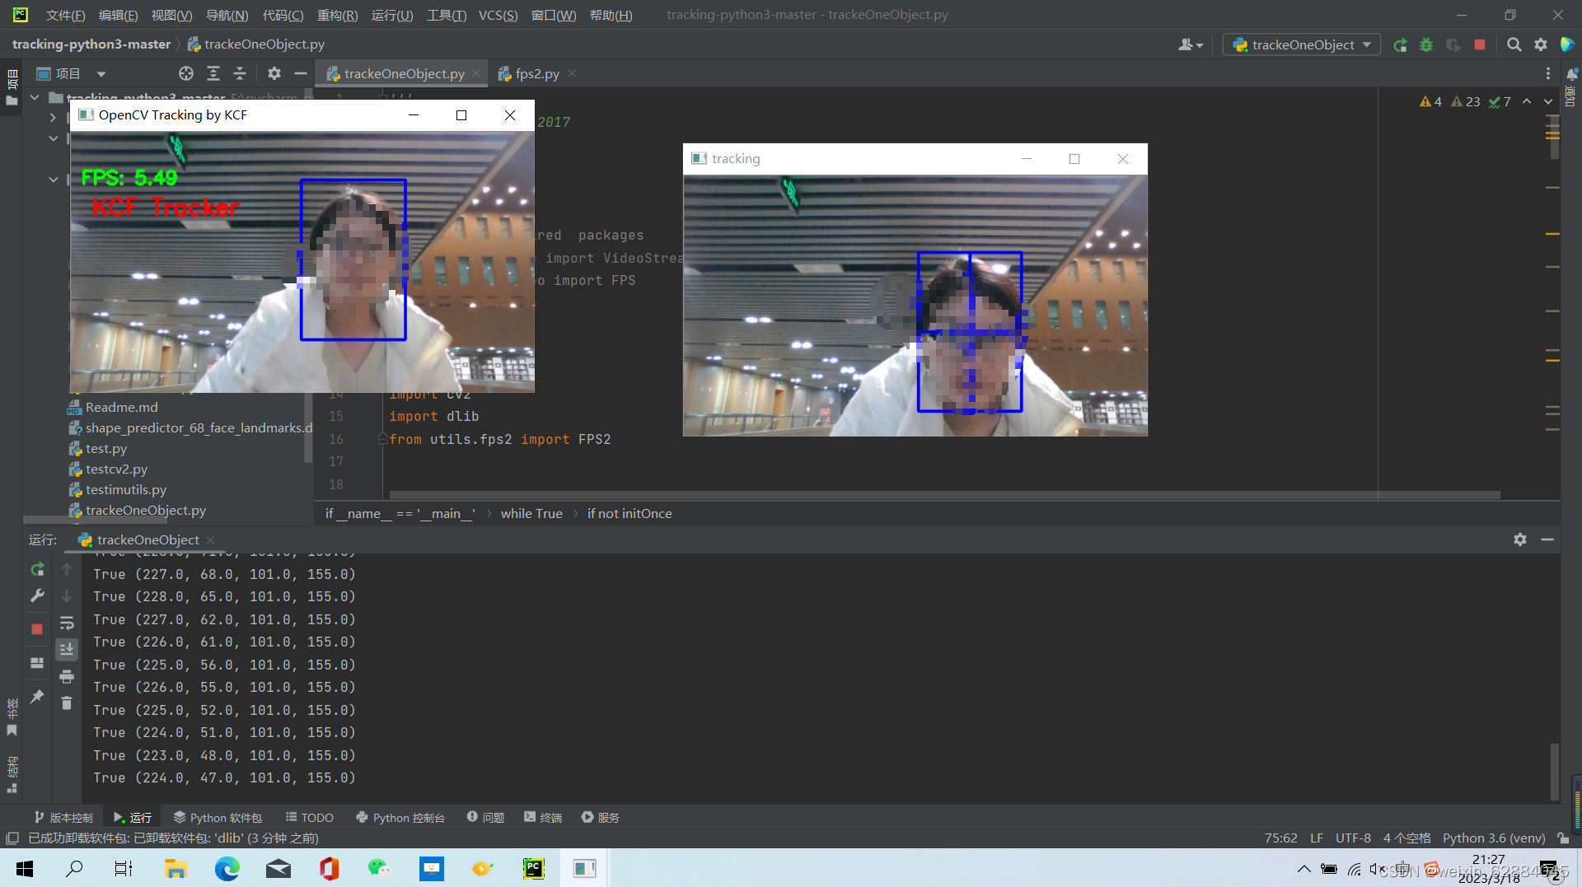Open Search Everywhere magnifier icon
The height and width of the screenshot is (887, 1582).
[1514, 44]
